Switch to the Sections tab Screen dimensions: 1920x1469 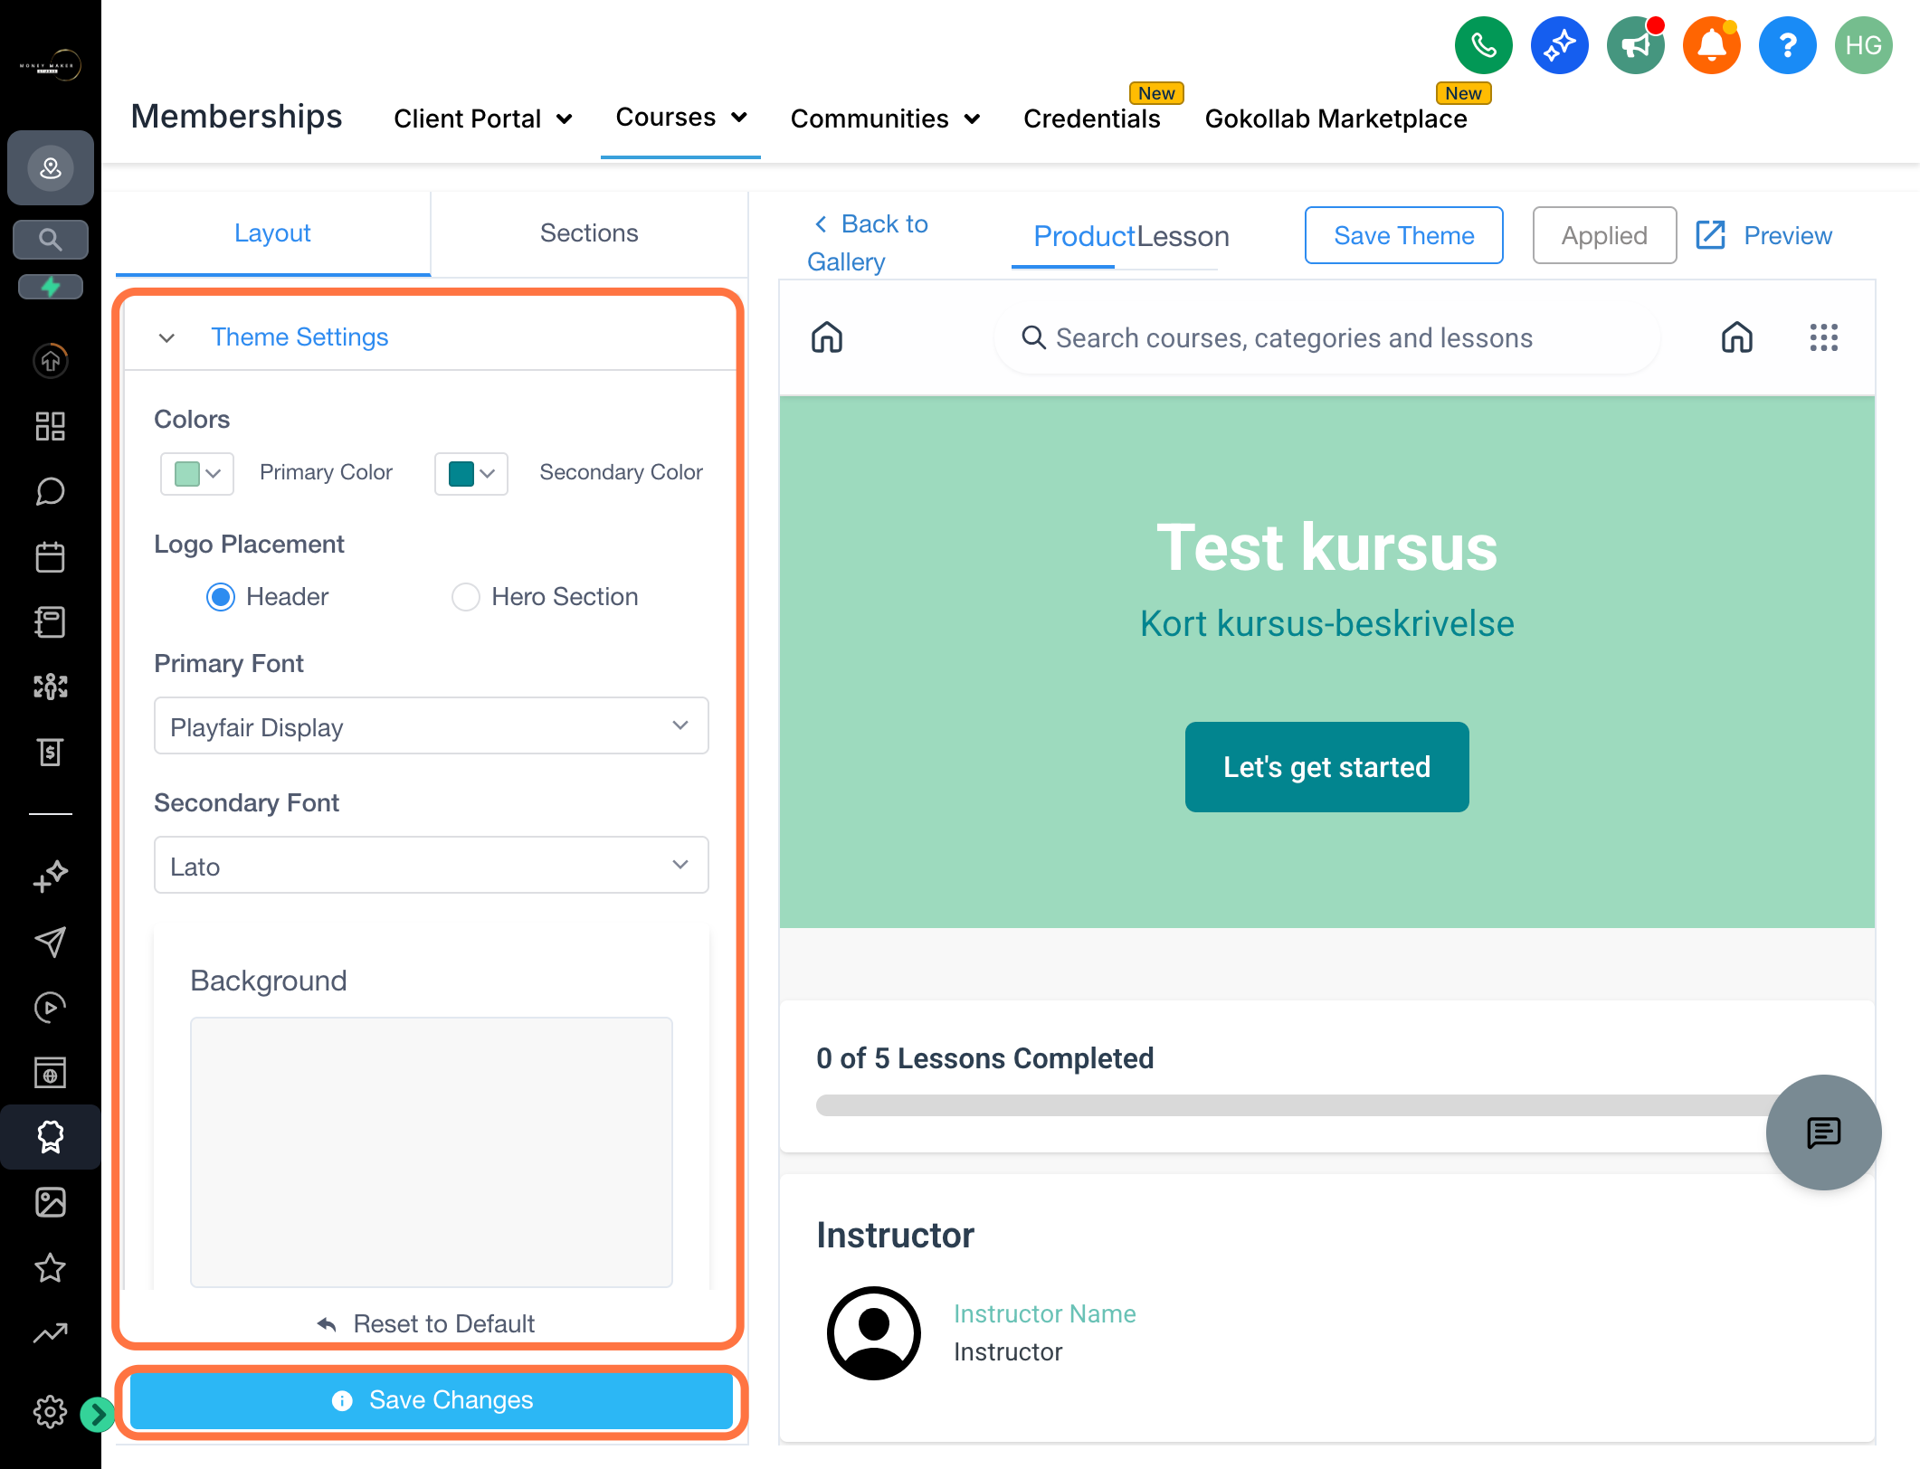click(x=589, y=233)
